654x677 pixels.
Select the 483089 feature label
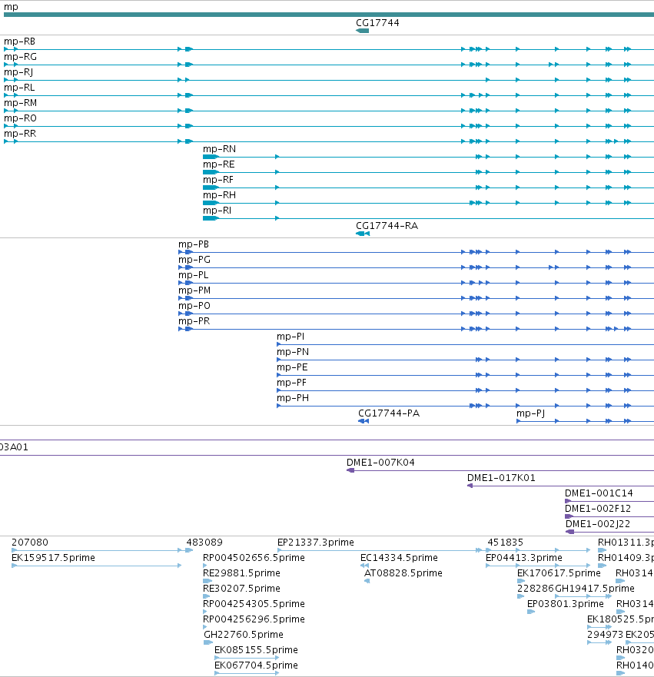(204, 543)
